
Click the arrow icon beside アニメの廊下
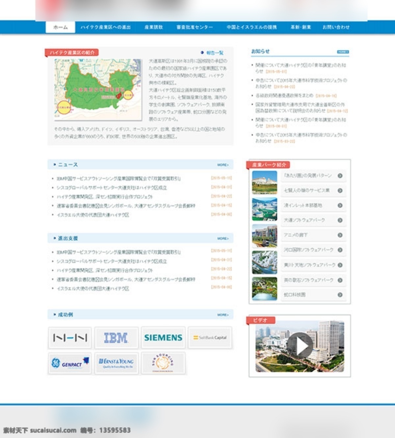(x=340, y=235)
